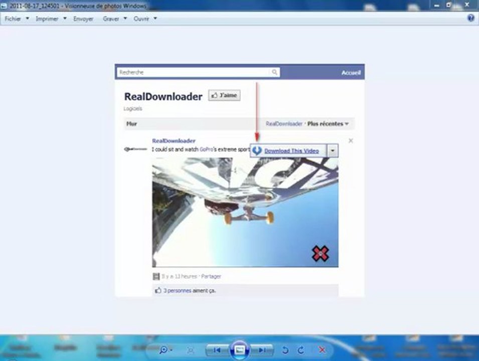Expand the Imprimer dropdown arrow
The image size is (479, 361).
pos(65,19)
